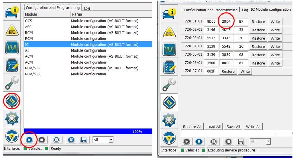
Task: Click the 28D4 value field in row 720-01-01
Action: [226, 22]
